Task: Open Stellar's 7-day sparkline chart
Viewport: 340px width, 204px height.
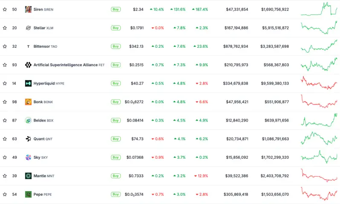Action: tap(319, 28)
